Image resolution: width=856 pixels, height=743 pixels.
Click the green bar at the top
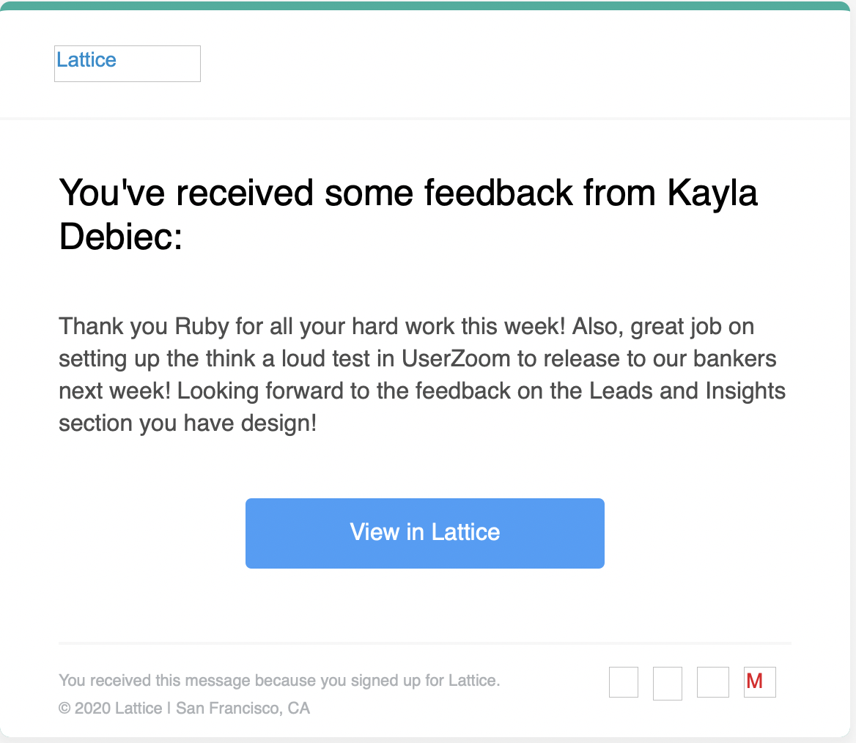tap(428, 5)
